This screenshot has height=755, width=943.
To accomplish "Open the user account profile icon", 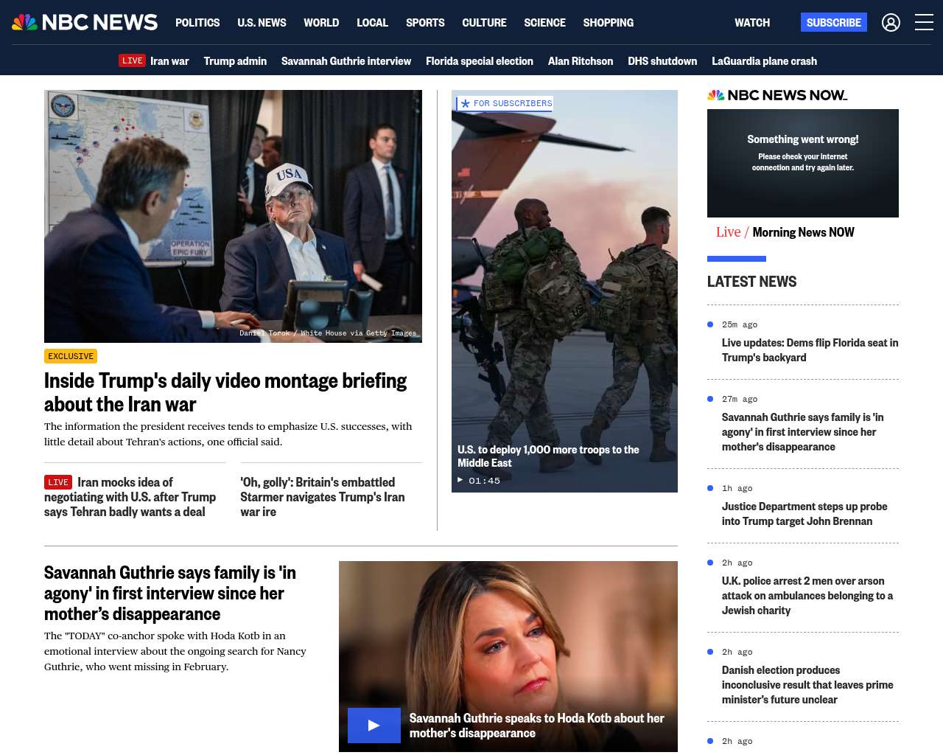I will pyautogui.click(x=891, y=23).
